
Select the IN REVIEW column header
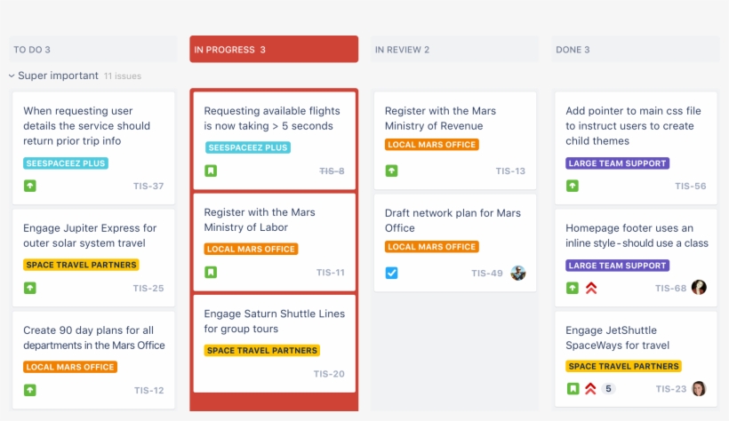point(454,50)
